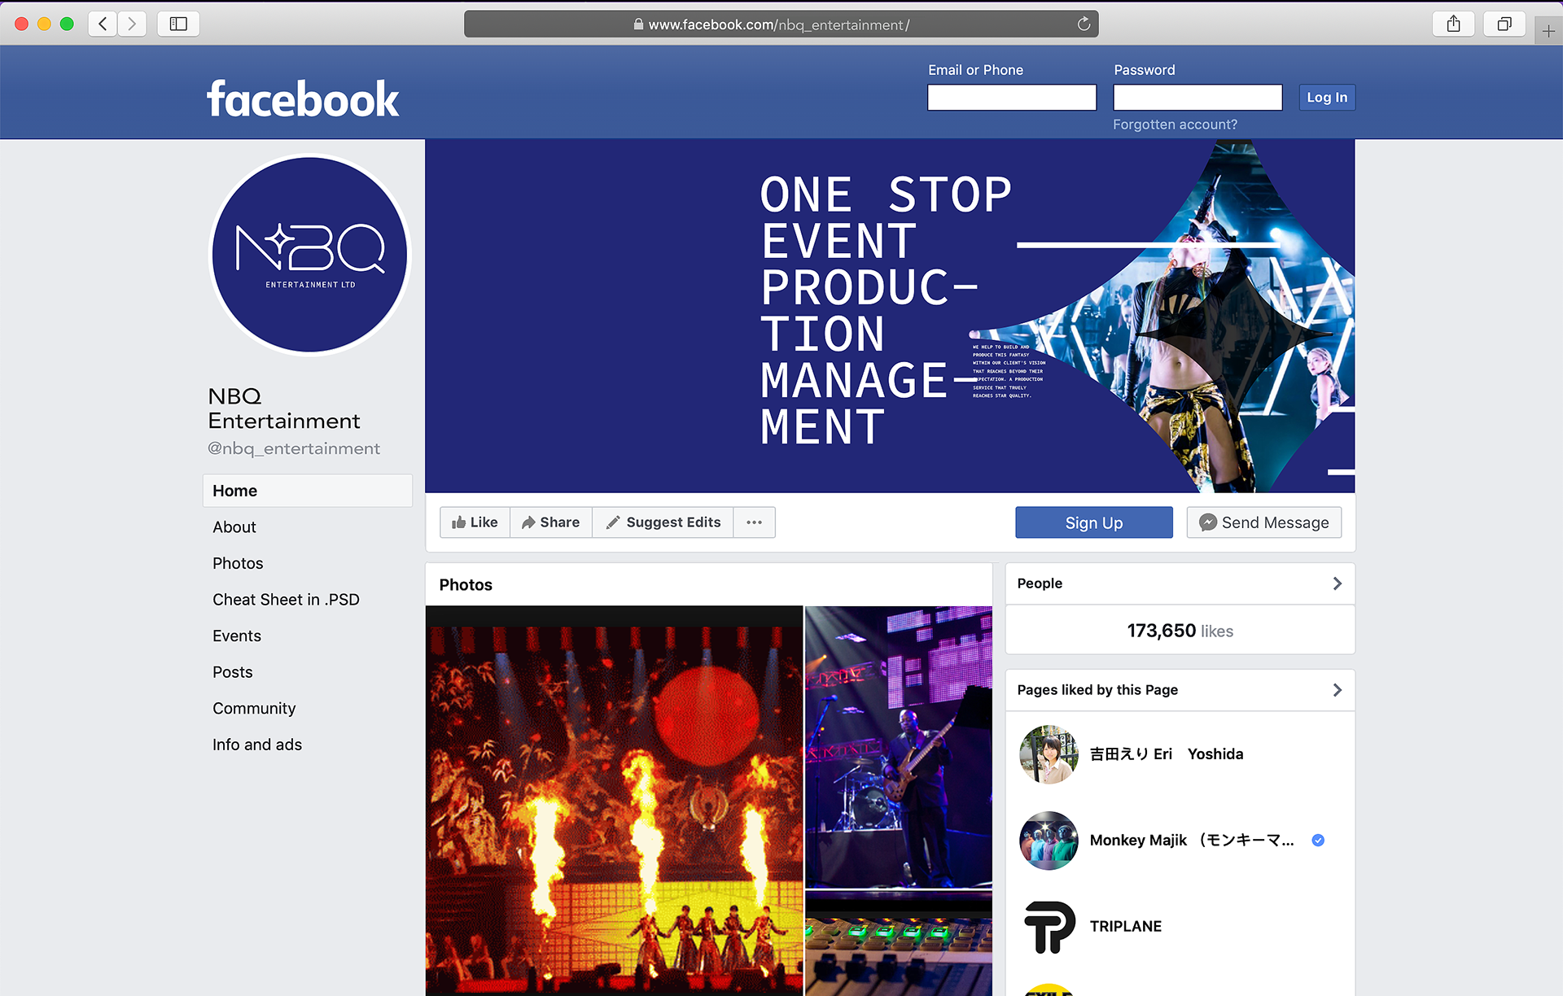Open Cheat Sheet in .PSD
This screenshot has width=1563, height=996.
(286, 600)
